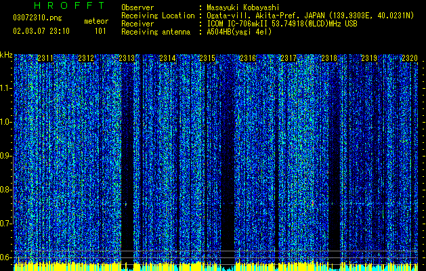Click the meteor count value 101
426x271 pixels.
pos(100,31)
